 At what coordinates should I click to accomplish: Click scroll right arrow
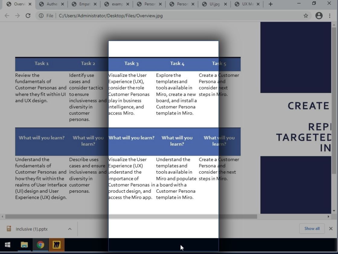click(x=328, y=217)
